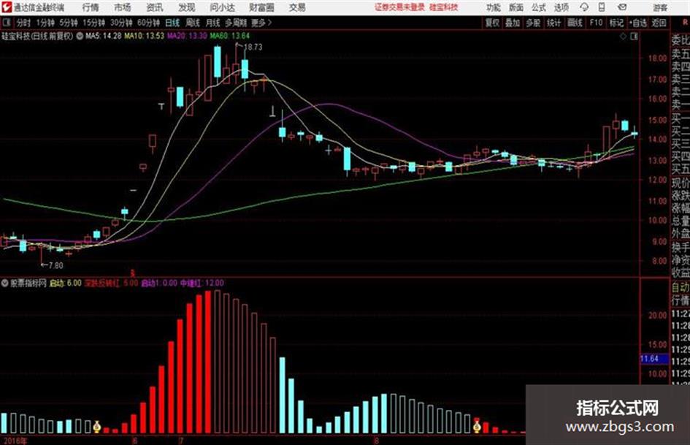Switch to the 月线 period tab
This screenshot has width=690, height=445.
(212, 23)
